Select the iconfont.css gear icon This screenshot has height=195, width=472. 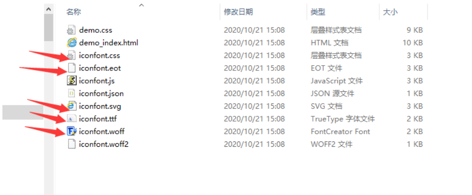tap(71, 56)
